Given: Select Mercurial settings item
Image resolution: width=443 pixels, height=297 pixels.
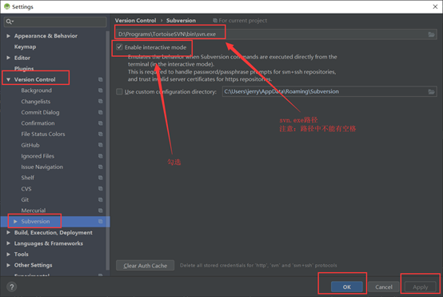Looking at the screenshot, I should (34, 211).
